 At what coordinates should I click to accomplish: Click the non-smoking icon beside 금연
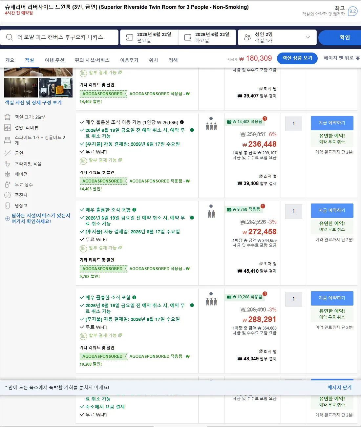8,153
